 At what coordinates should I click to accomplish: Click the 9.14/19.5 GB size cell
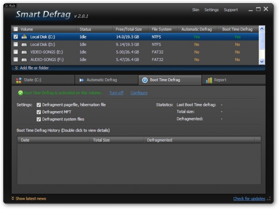(x=128, y=44)
